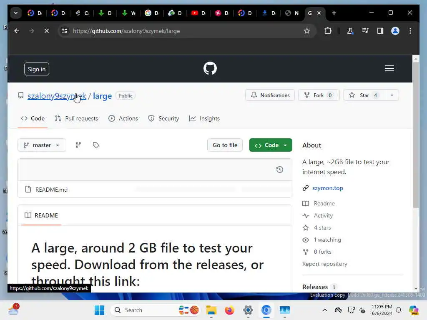The width and height of the screenshot is (427, 320).
Task: Launch Firefox from the taskbar
Action: tap(230, 310)
